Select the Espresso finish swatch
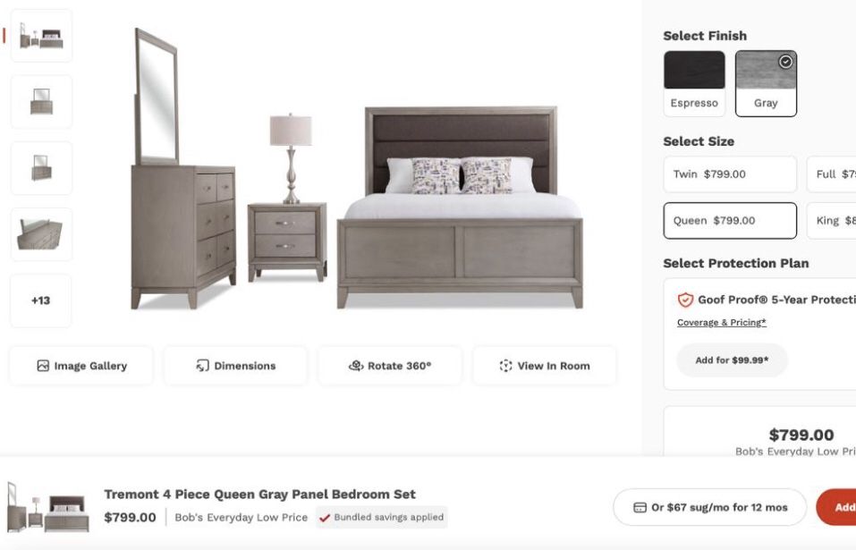Viewport: 856px width, 550px height. coord(694,82)
